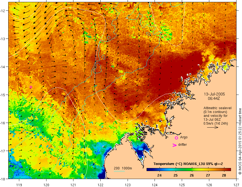Click the 'Temperature (°C) NOAA16_L3U 59% ql>=2' title
Viewport: 242px width, 187px height.
tap(188, 164)
